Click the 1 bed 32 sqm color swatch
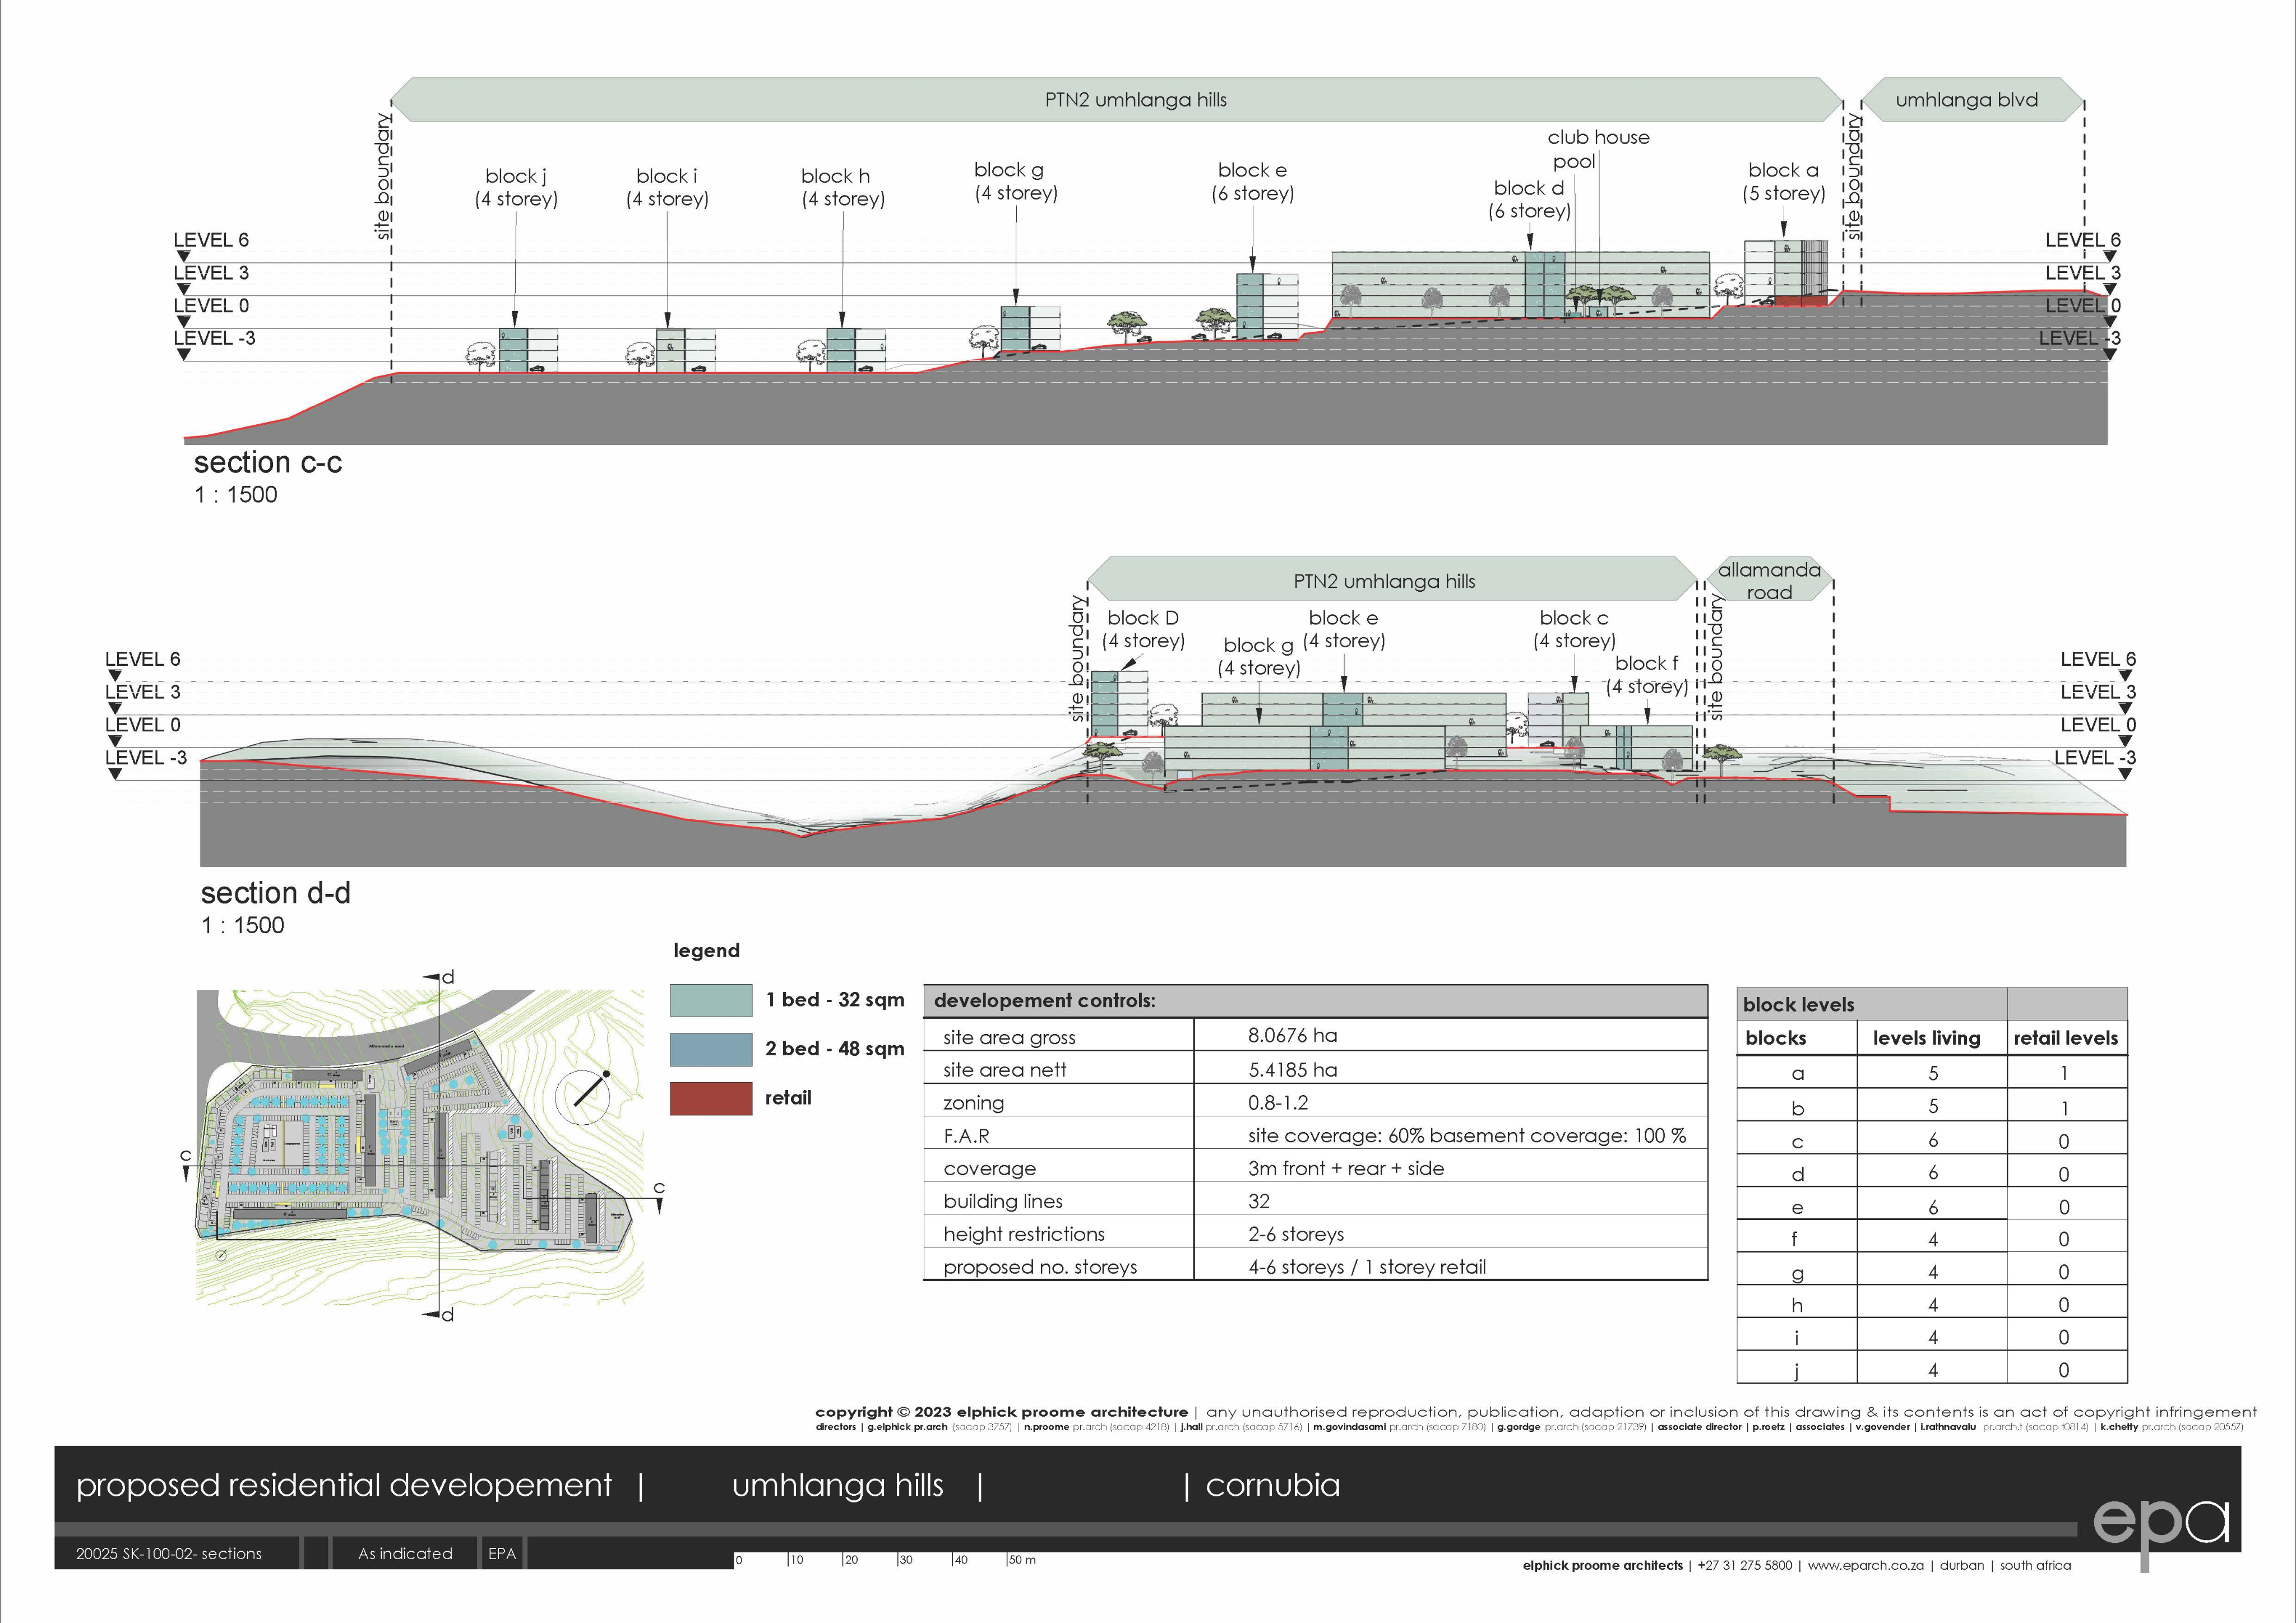This screenshot has height=1623, width=2296. click(x=711, y=1000)
